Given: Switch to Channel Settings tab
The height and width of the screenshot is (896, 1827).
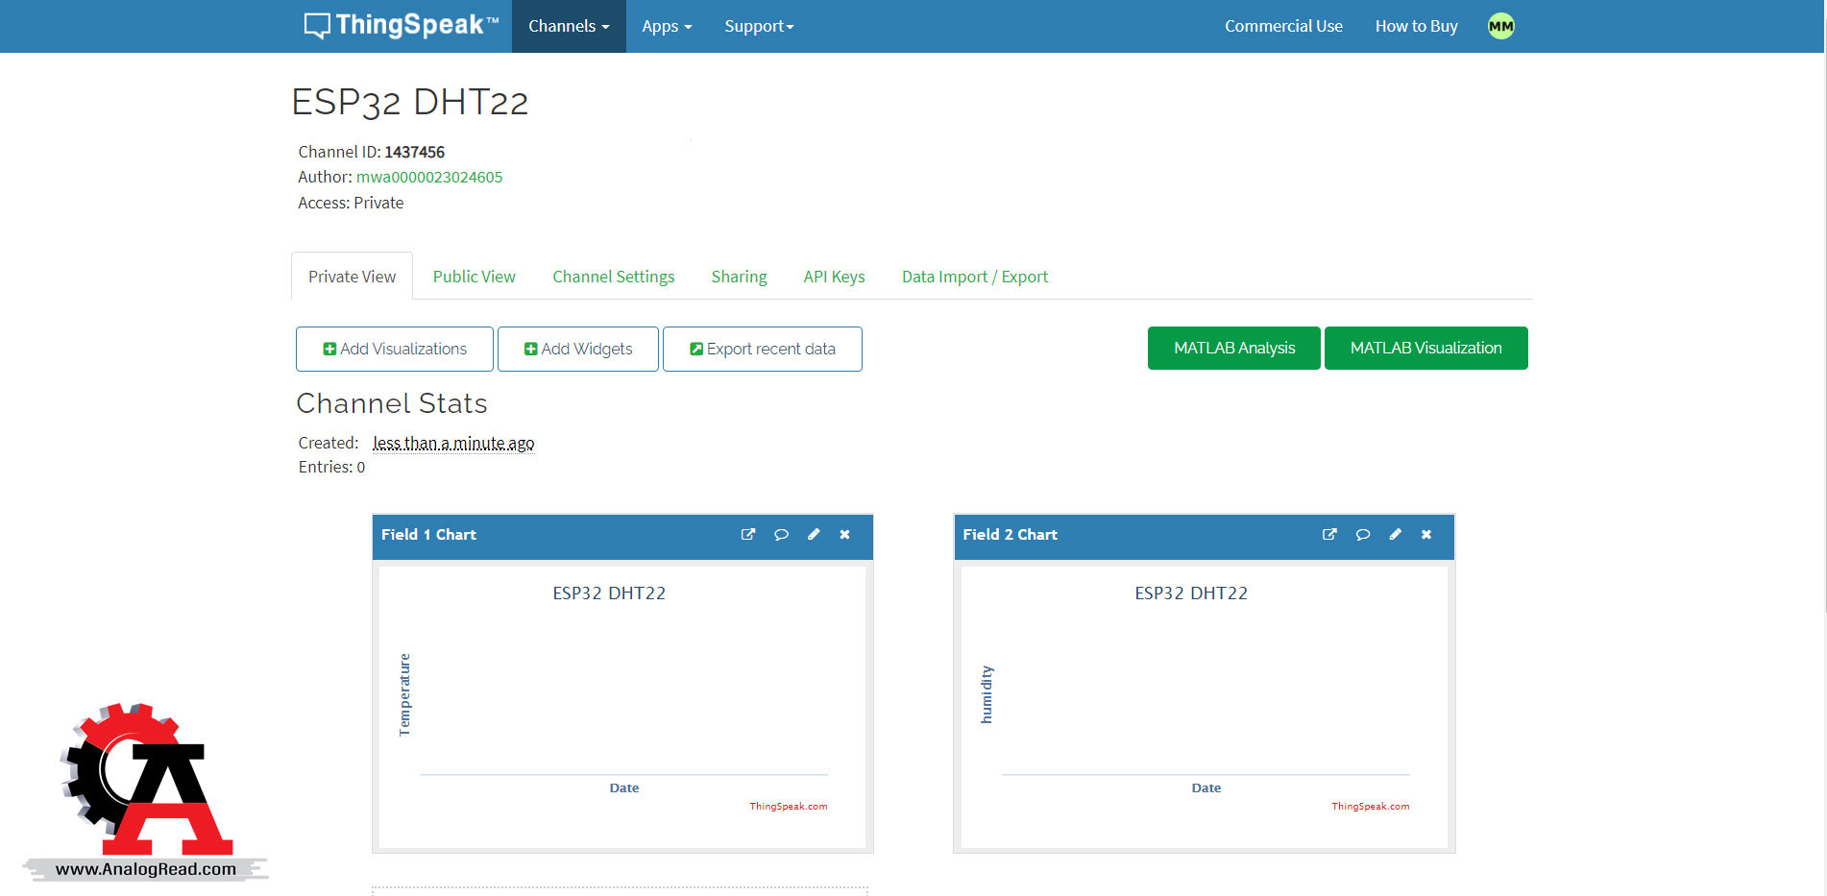Looking at the screenshot, I should click(x=613, y=277).
